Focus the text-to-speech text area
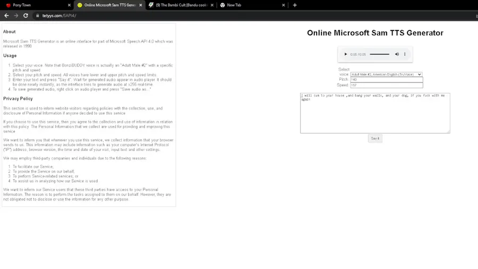The height and width of the screenshot is (269, 478). tap(375, 113)
